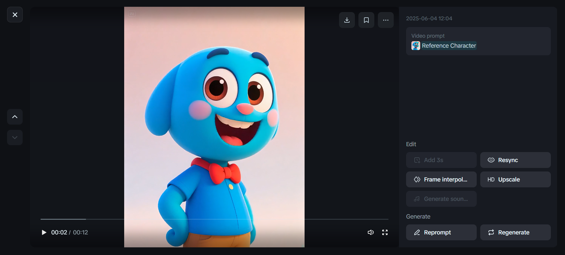This screenshot has width=565, height=255.
Task: Regenerate the video
Action: (516, 232)
